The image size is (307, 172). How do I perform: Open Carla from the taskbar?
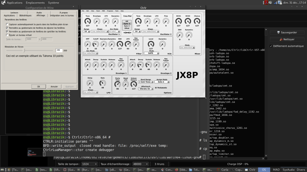point(223,170)
